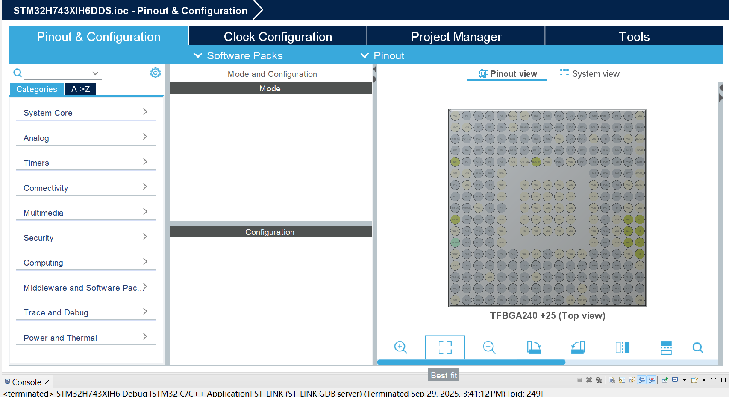Expand the Analog category
This screenshot has width=729, height=397.
86,138
